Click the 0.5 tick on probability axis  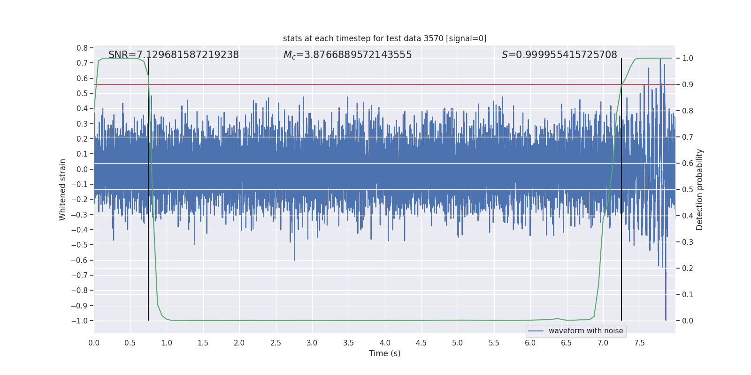pos(688,189)
